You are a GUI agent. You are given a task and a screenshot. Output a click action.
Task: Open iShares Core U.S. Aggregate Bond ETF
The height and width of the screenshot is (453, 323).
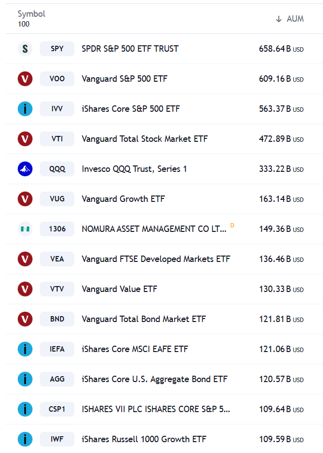click(155, 379)
